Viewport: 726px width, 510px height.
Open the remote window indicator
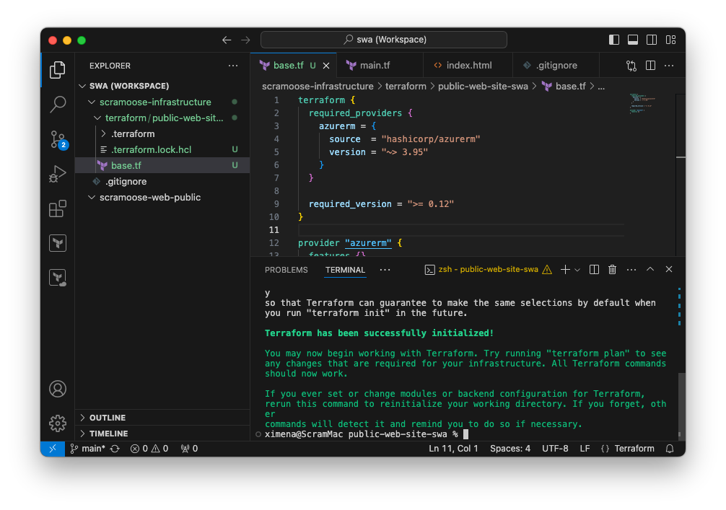point(52,449)
